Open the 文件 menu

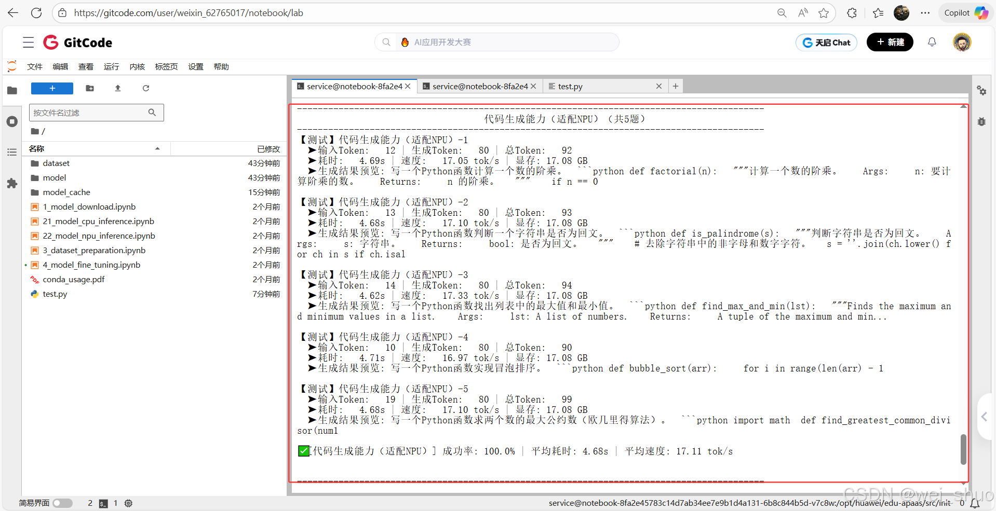pyautogui.click(x=35, y=66)
